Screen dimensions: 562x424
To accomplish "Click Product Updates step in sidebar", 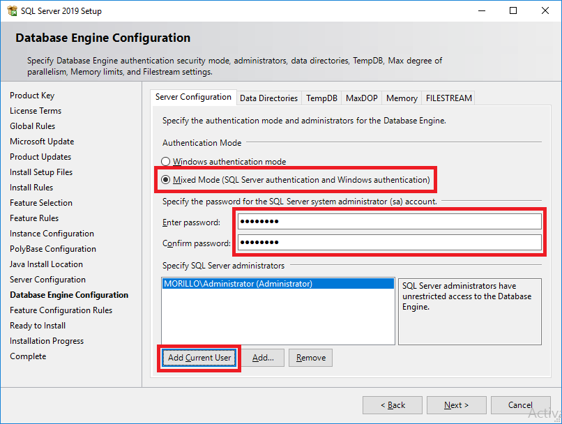I will coord(40,157).
